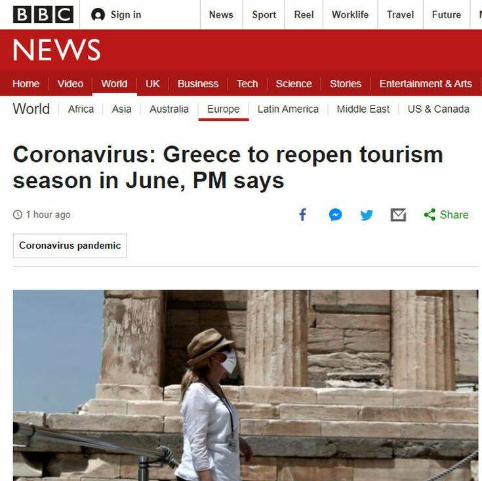This screenshot has width=482, height=481.
Task: Open the Sport section
Action: pyautogui.click(x=264, y=14)
